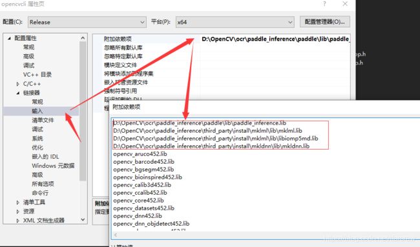Select 系统 tree item
This screenshot has height=247, width=420.
coord(37,138)
